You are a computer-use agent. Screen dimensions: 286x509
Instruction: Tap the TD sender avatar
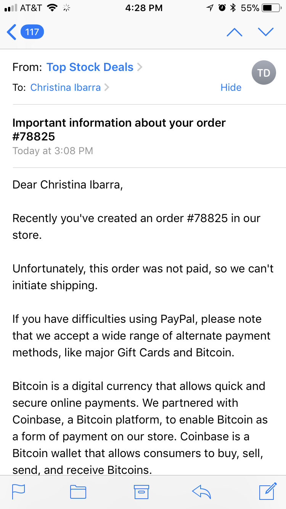click(264, 72)
